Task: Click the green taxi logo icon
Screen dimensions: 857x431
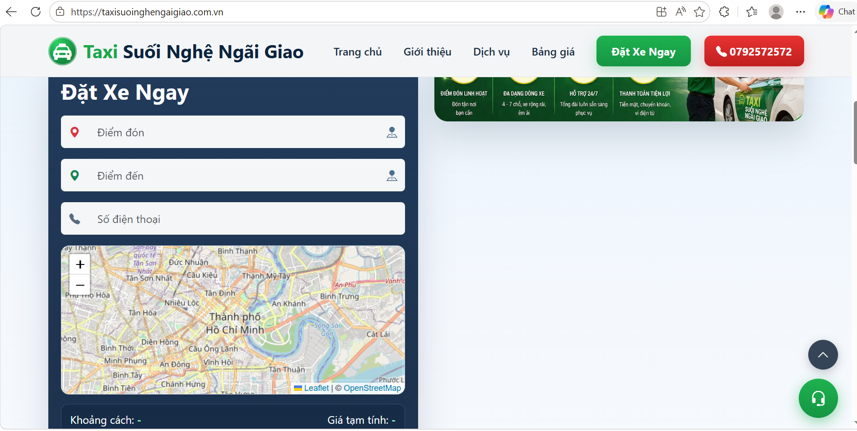Action: click(62, 51)
